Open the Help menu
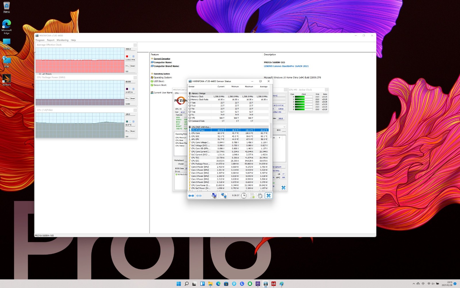 (x=73, y=40)
